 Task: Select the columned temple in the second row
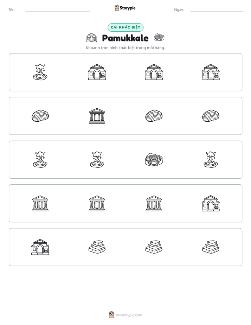97,116
